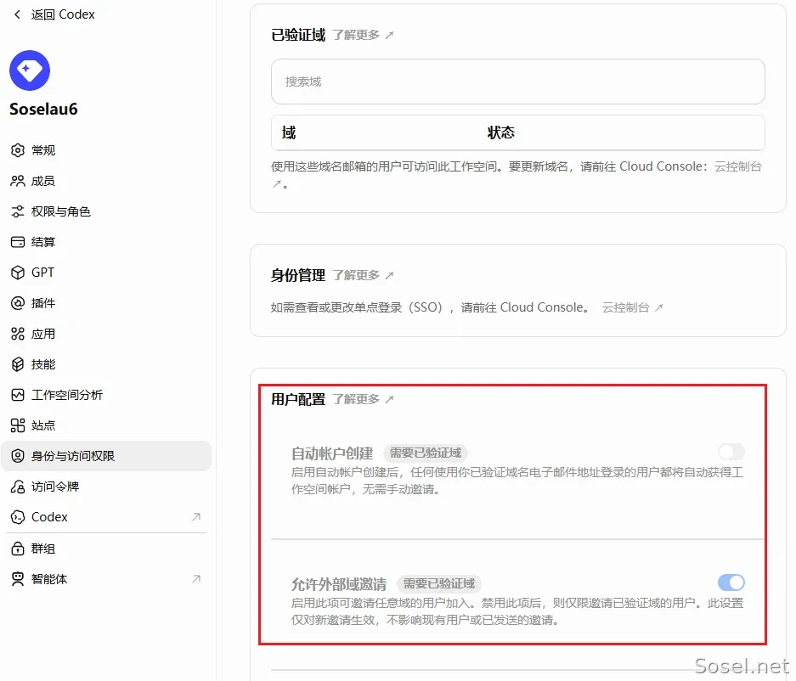
Task: Select the 技能 skills icon
Action: pos(18,364)
